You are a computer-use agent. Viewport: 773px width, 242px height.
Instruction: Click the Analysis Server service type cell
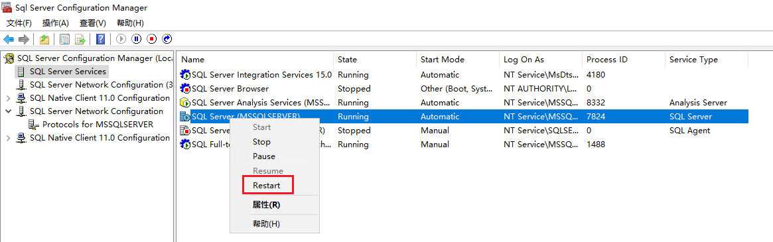(698, 103)
